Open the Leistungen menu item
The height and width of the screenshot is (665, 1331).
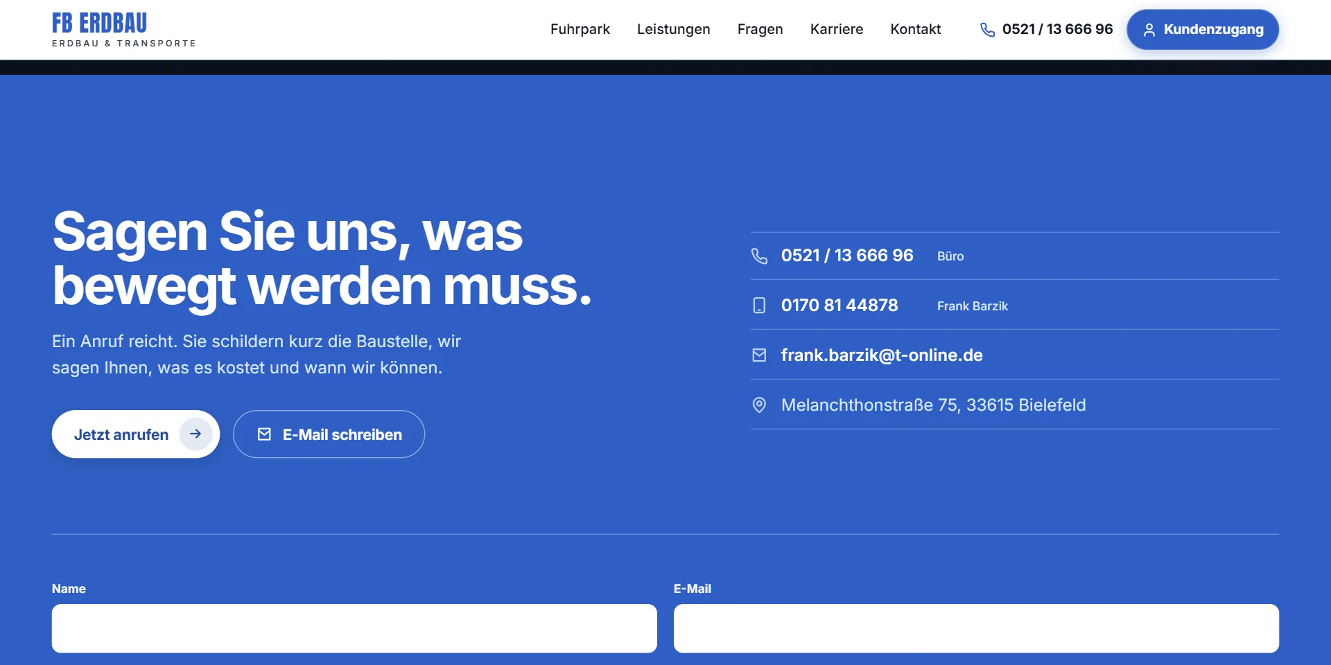(674, 29)
